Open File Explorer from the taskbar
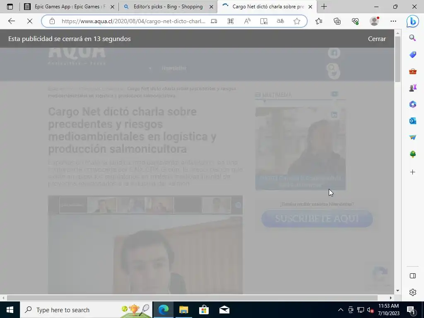The image size is (424, 318). 183,310
